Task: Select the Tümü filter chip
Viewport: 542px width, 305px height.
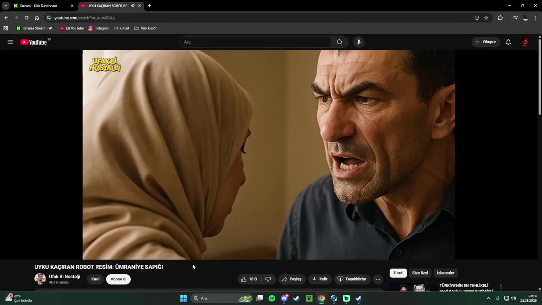Action: point(398,273)
